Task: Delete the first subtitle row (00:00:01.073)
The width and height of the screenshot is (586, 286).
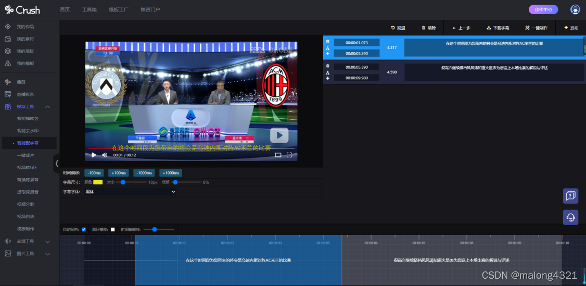Action: pos(328,42)
